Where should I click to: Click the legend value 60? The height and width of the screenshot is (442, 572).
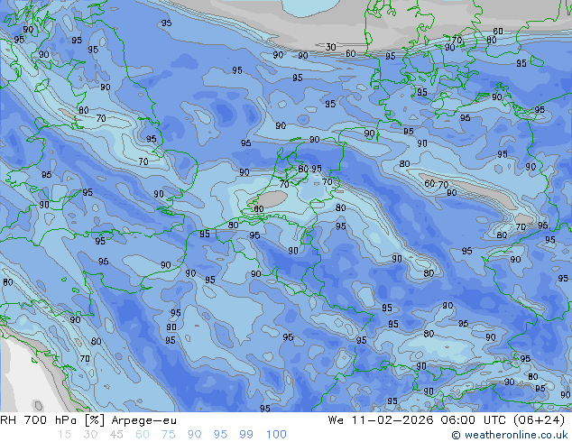pyautogui.click(x=143, y=435)
